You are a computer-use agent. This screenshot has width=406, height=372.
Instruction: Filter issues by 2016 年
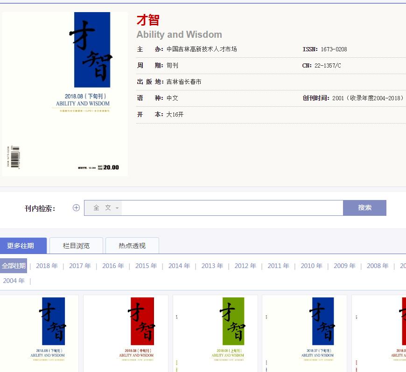(x=113, y=266)
